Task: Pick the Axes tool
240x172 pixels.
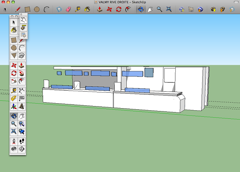Action: pos(14,106)
